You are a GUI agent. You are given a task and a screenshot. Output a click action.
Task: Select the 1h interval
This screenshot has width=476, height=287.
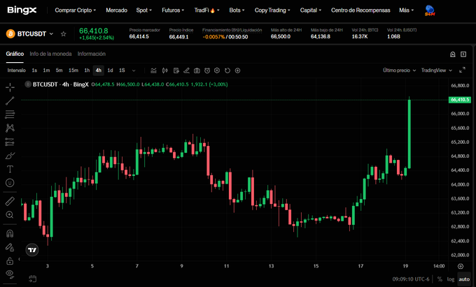pos(87,71)
